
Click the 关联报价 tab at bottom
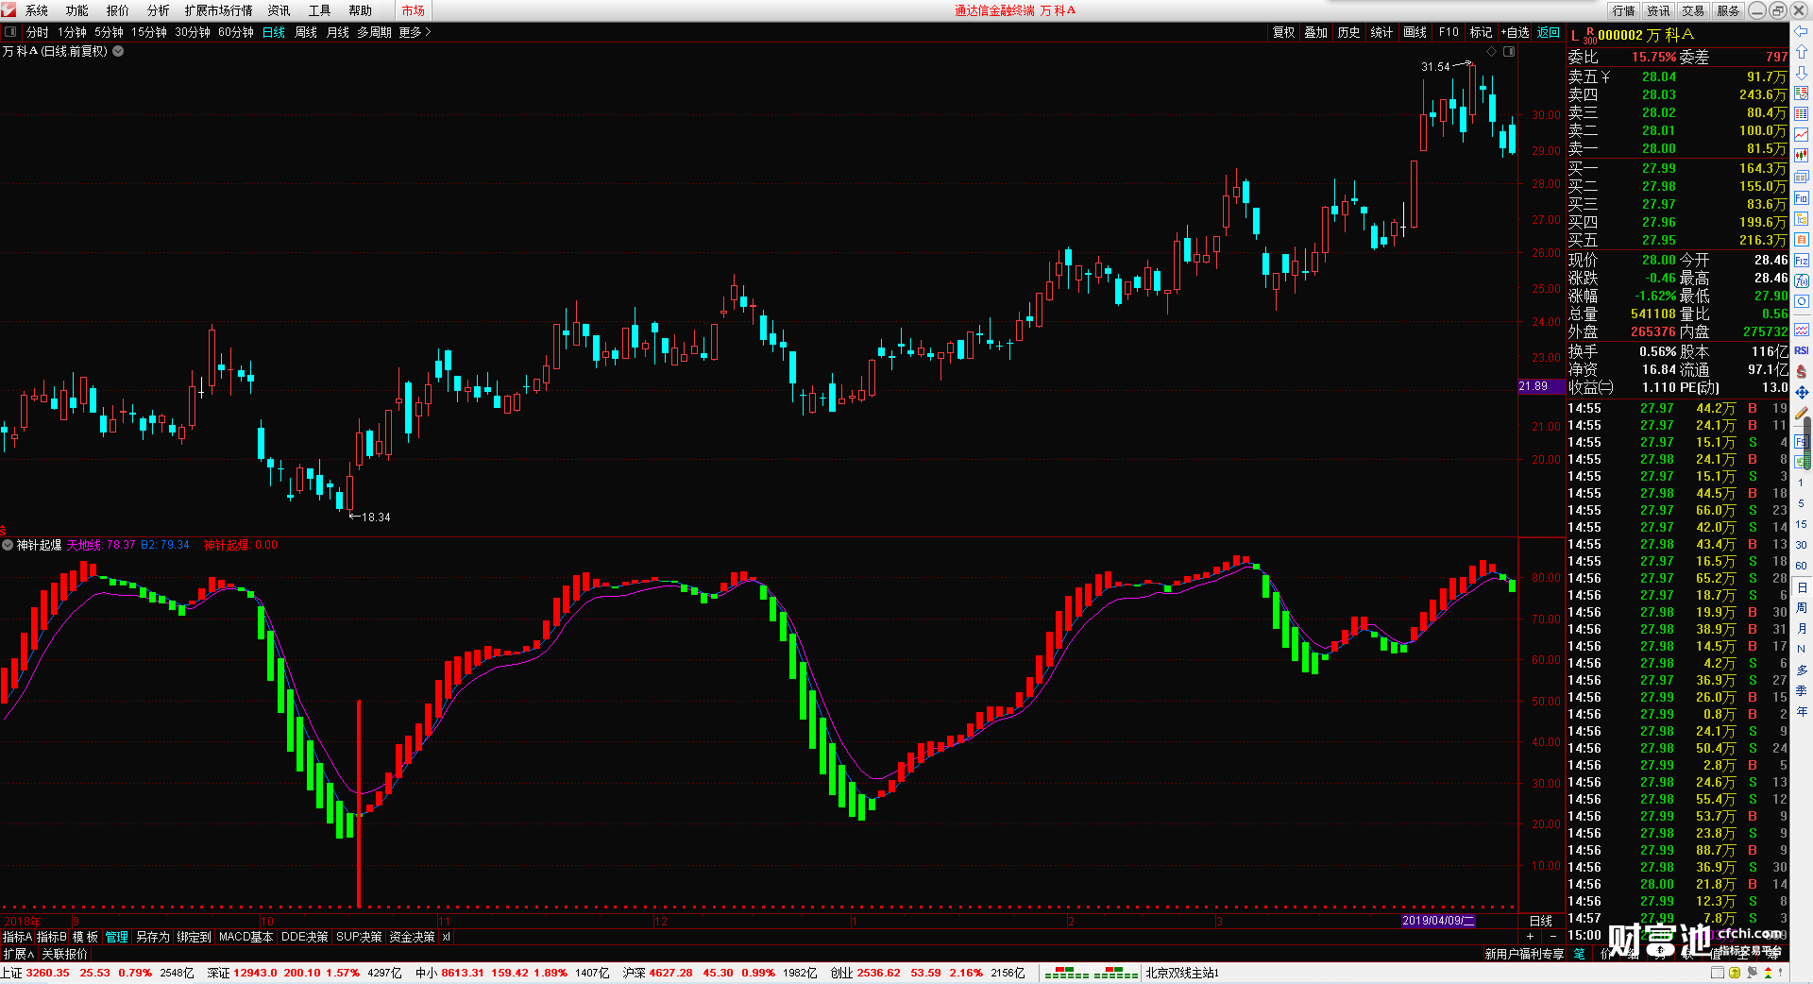point(64,954)
